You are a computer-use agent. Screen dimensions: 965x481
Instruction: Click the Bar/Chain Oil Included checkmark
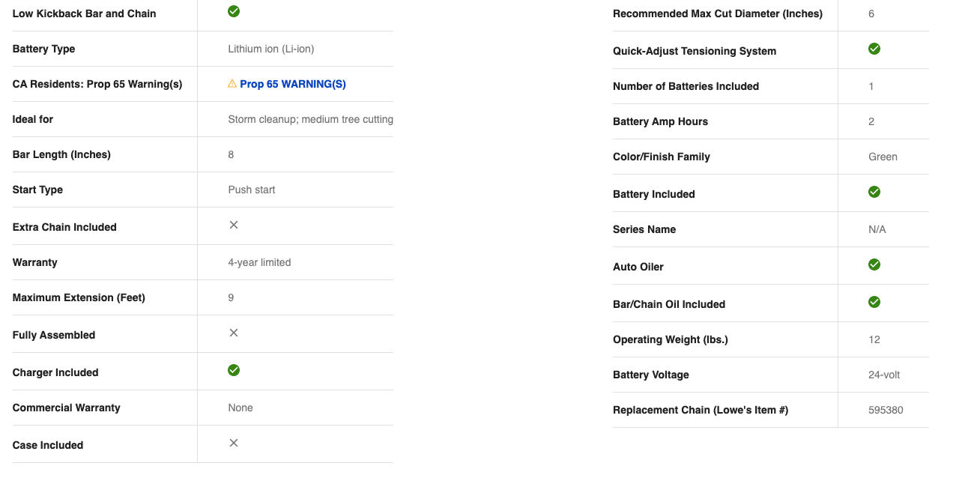874,302
